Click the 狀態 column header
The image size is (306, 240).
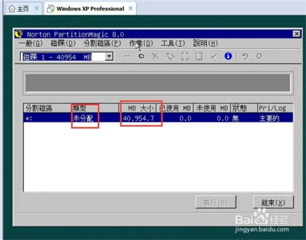click(x=244, y=108)
